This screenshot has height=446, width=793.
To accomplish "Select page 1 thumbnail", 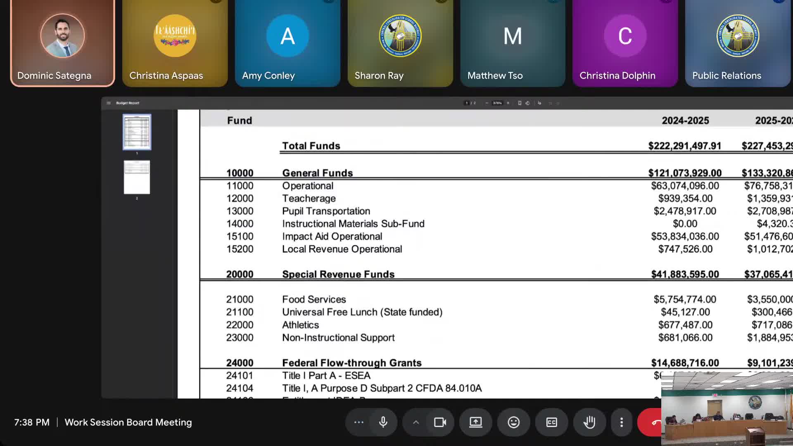I will pyautogui.click(x=137, y=132).
